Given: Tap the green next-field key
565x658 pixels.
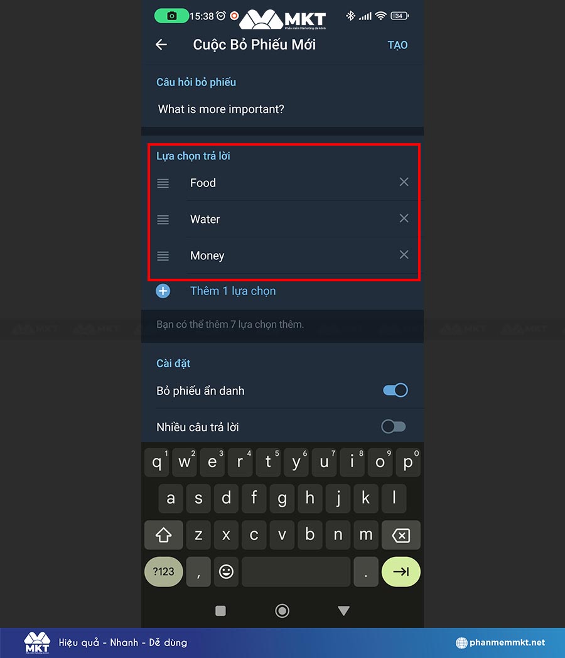Looking at the screenshot, I should pos(401,571).
